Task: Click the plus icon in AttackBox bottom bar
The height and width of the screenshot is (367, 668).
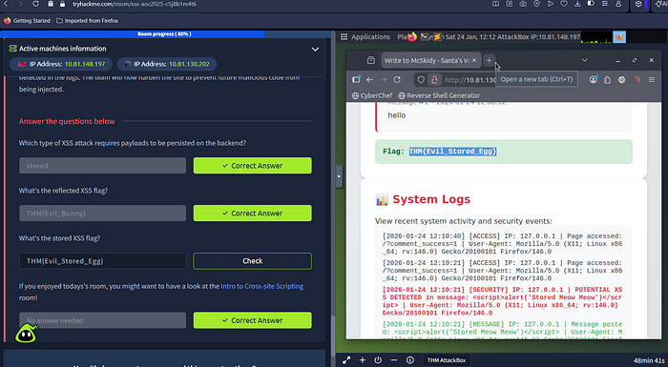Action: pos(362,360)
